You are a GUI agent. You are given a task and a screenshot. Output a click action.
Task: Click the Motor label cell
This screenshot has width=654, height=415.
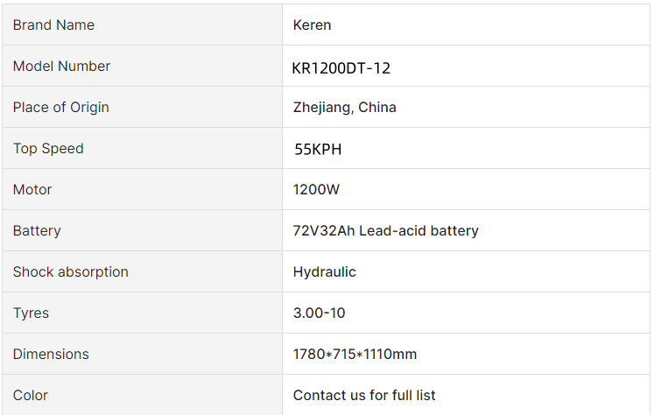pyautogui.click(x=142, y=189)
